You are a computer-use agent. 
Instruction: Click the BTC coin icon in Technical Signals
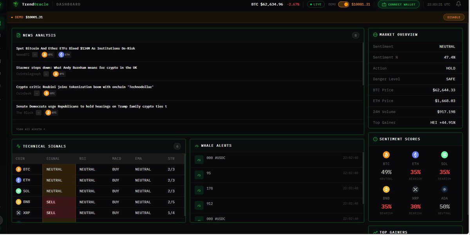[18, 169]
